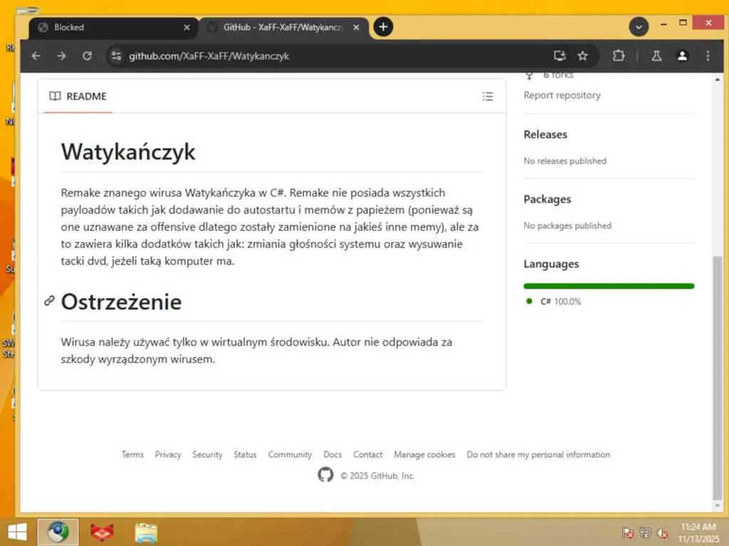Click the muted volume tray icon

click(x=663, y=532)
